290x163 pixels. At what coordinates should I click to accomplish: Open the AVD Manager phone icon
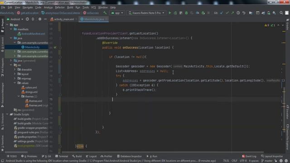(269, 13)
